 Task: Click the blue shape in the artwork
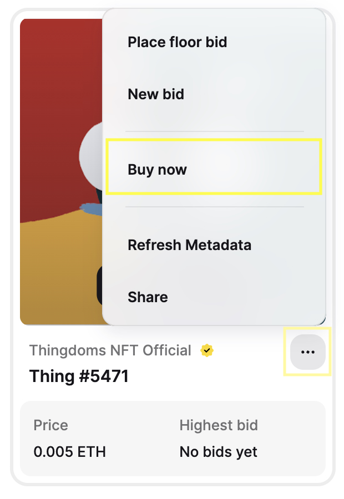[x=91, y=209]
